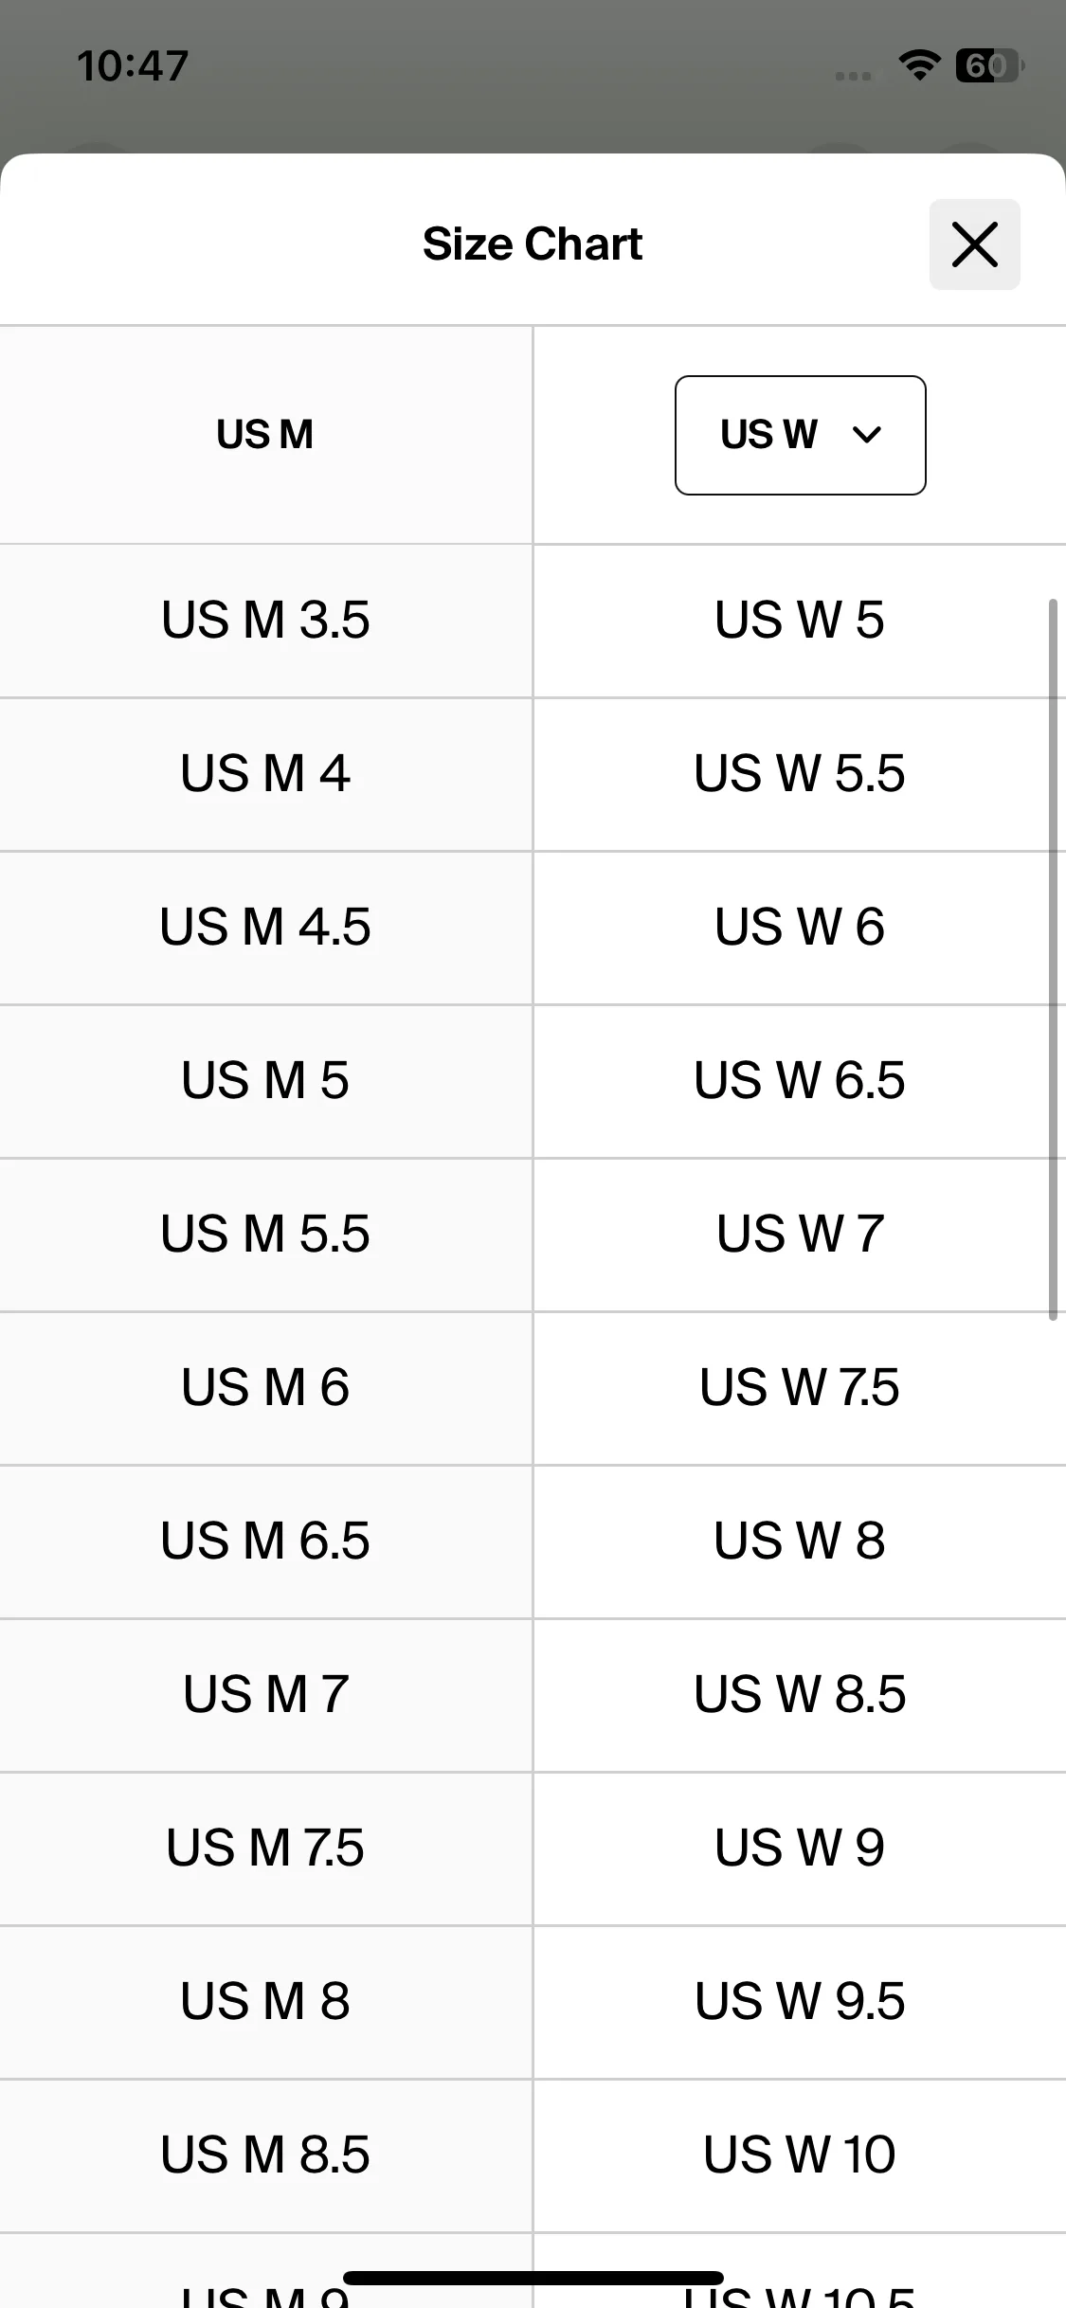Image resolution: width=1066 pixels, height=2308 pixels.
Task: Tap the Wi-Fi status icon
Action: [918, 65]
